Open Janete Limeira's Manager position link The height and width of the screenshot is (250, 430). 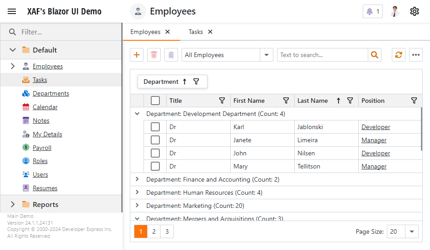tap(374, 140)
